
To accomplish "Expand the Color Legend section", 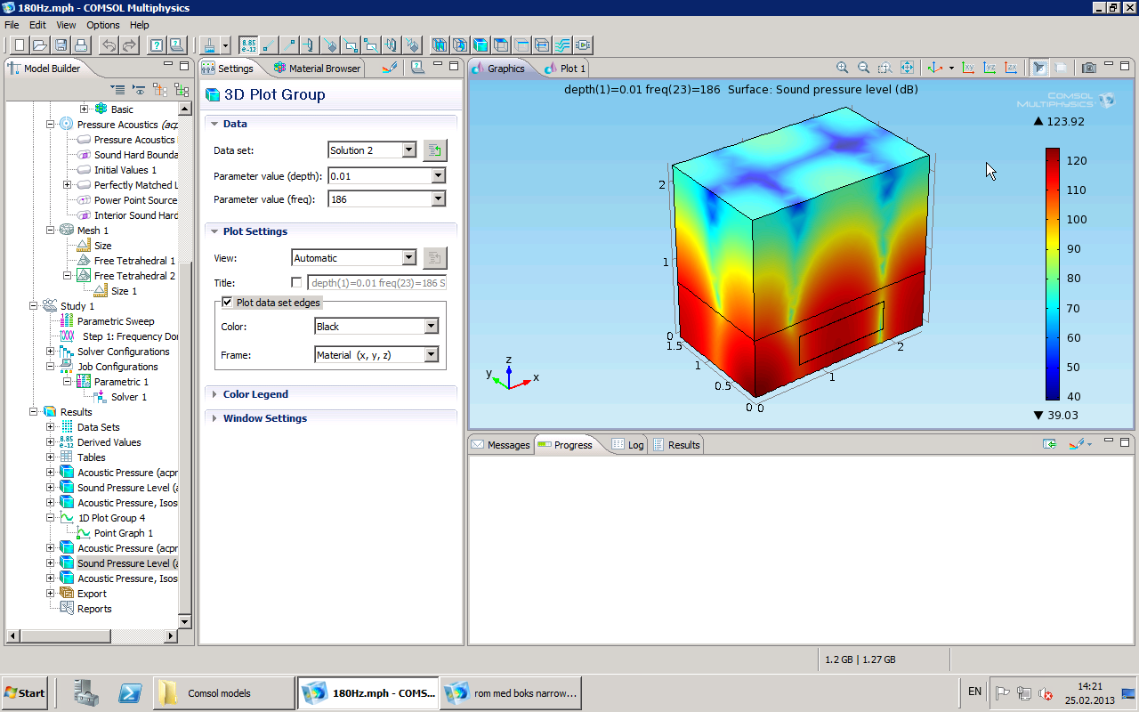I will pos(254,394).
